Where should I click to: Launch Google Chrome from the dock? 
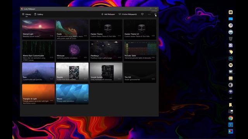click(x=231, y=118)
